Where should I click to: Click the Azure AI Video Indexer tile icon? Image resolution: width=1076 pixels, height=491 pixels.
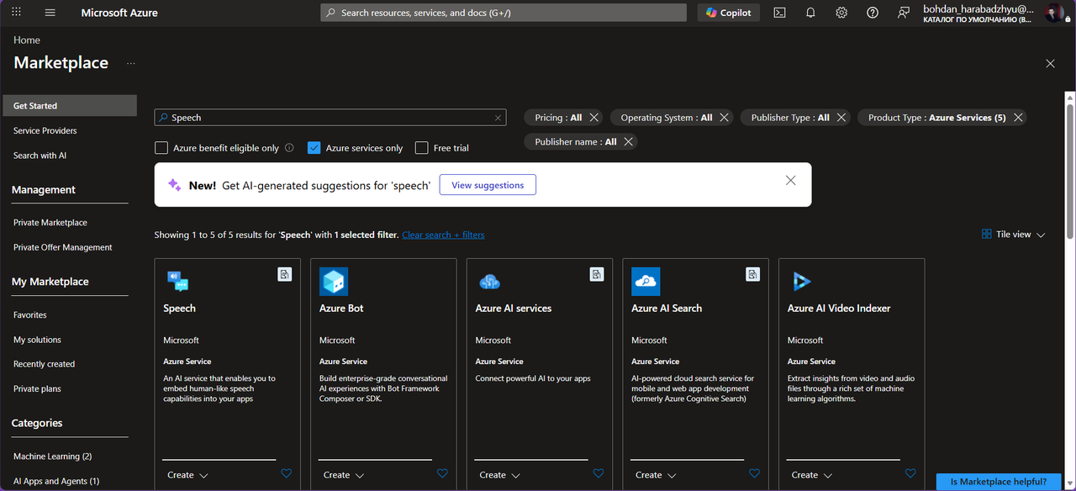(801, 282)
